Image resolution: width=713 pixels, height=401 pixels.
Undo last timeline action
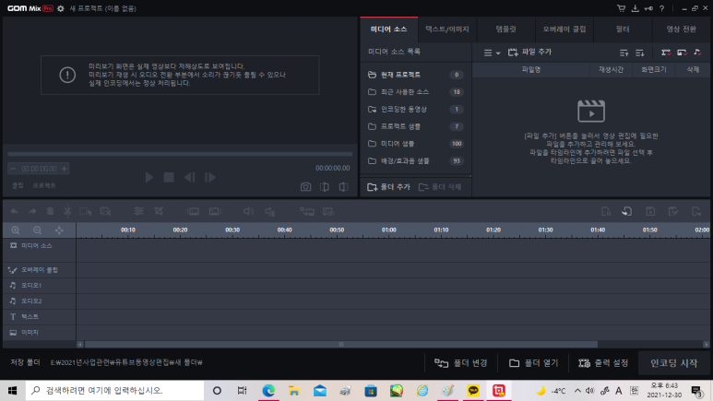15,211
